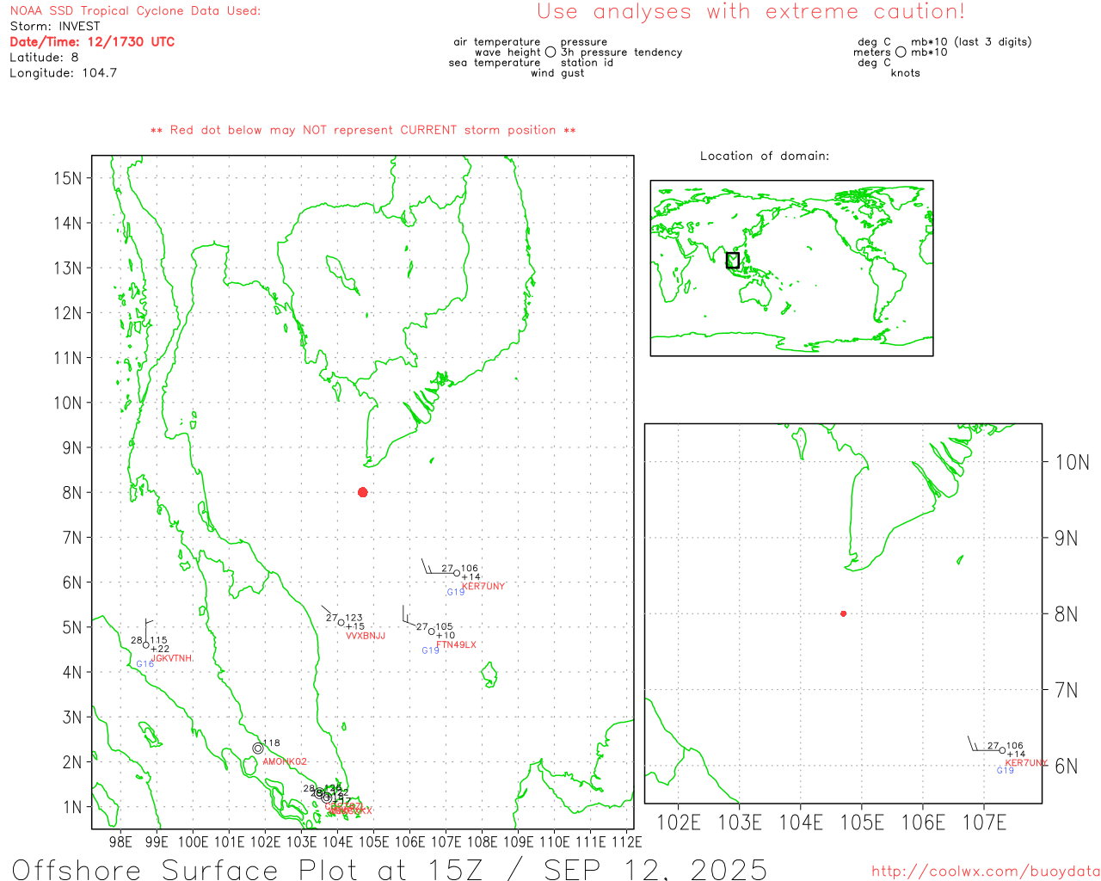Click the VVXBNJJ station label
1101x881 pixels.
tap(366, 637)
